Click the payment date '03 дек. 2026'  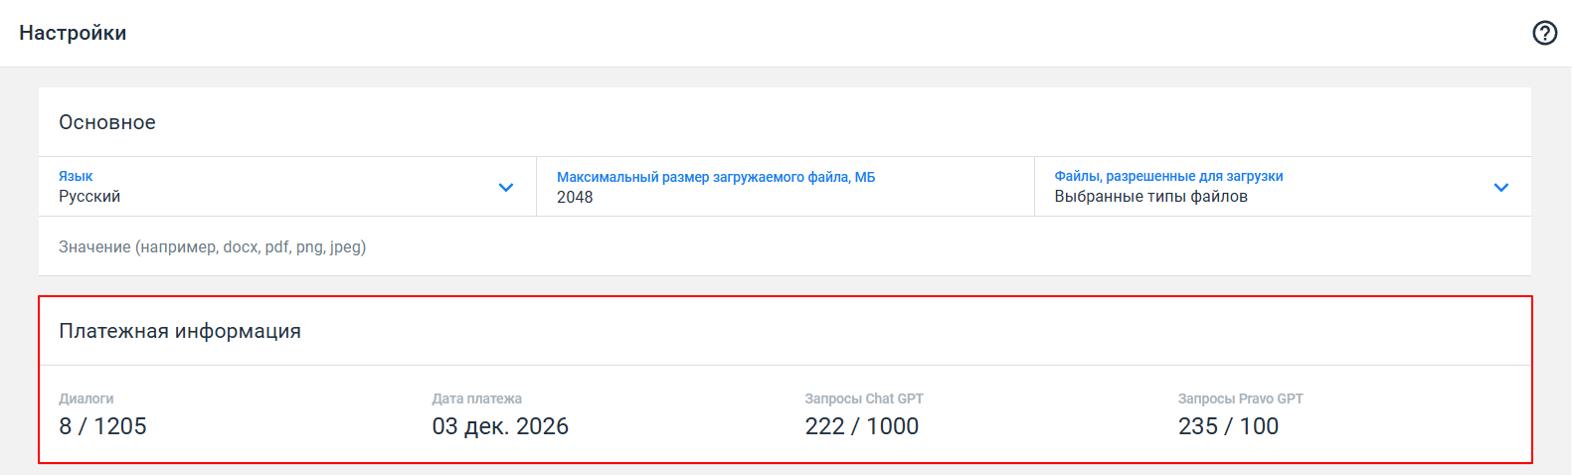pyautogui.click(x=500, y=426)
